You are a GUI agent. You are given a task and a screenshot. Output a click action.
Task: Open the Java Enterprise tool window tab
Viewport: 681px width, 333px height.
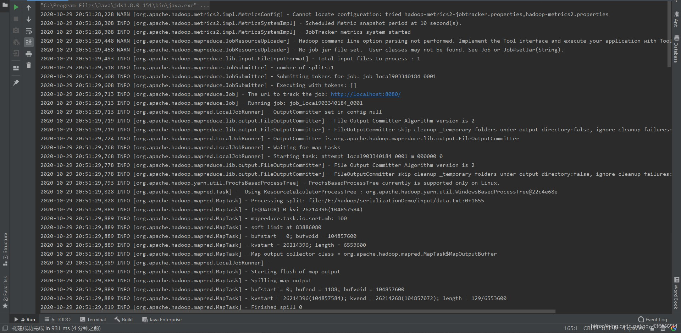[162, 320]
